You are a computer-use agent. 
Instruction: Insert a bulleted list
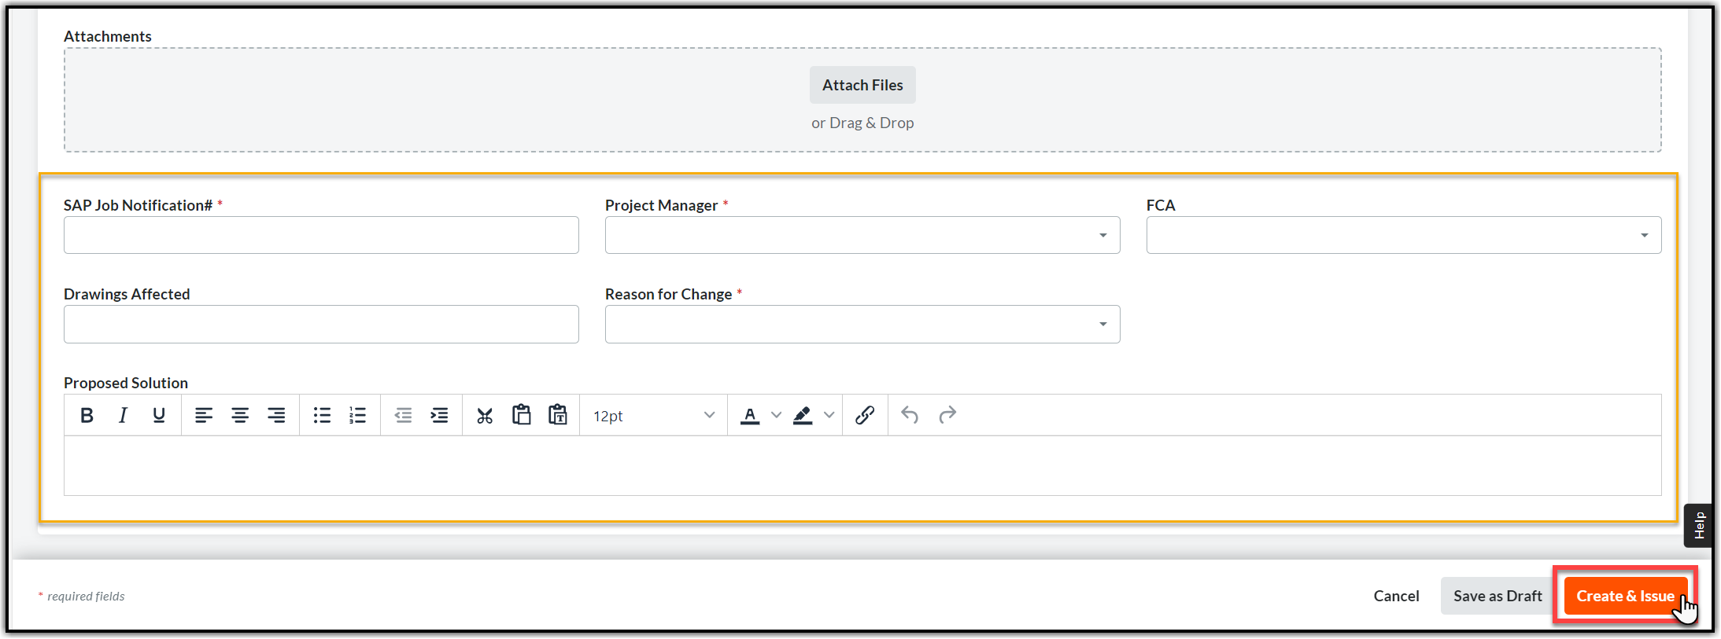coord(322,415)
